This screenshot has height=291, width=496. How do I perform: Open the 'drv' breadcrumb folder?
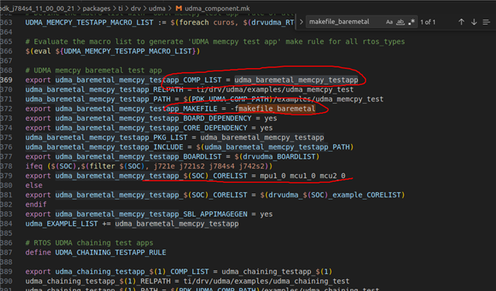point(136,9)
